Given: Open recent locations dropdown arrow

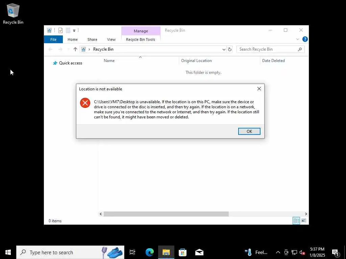Looking at the screenshot, I should tap(68, 49).
